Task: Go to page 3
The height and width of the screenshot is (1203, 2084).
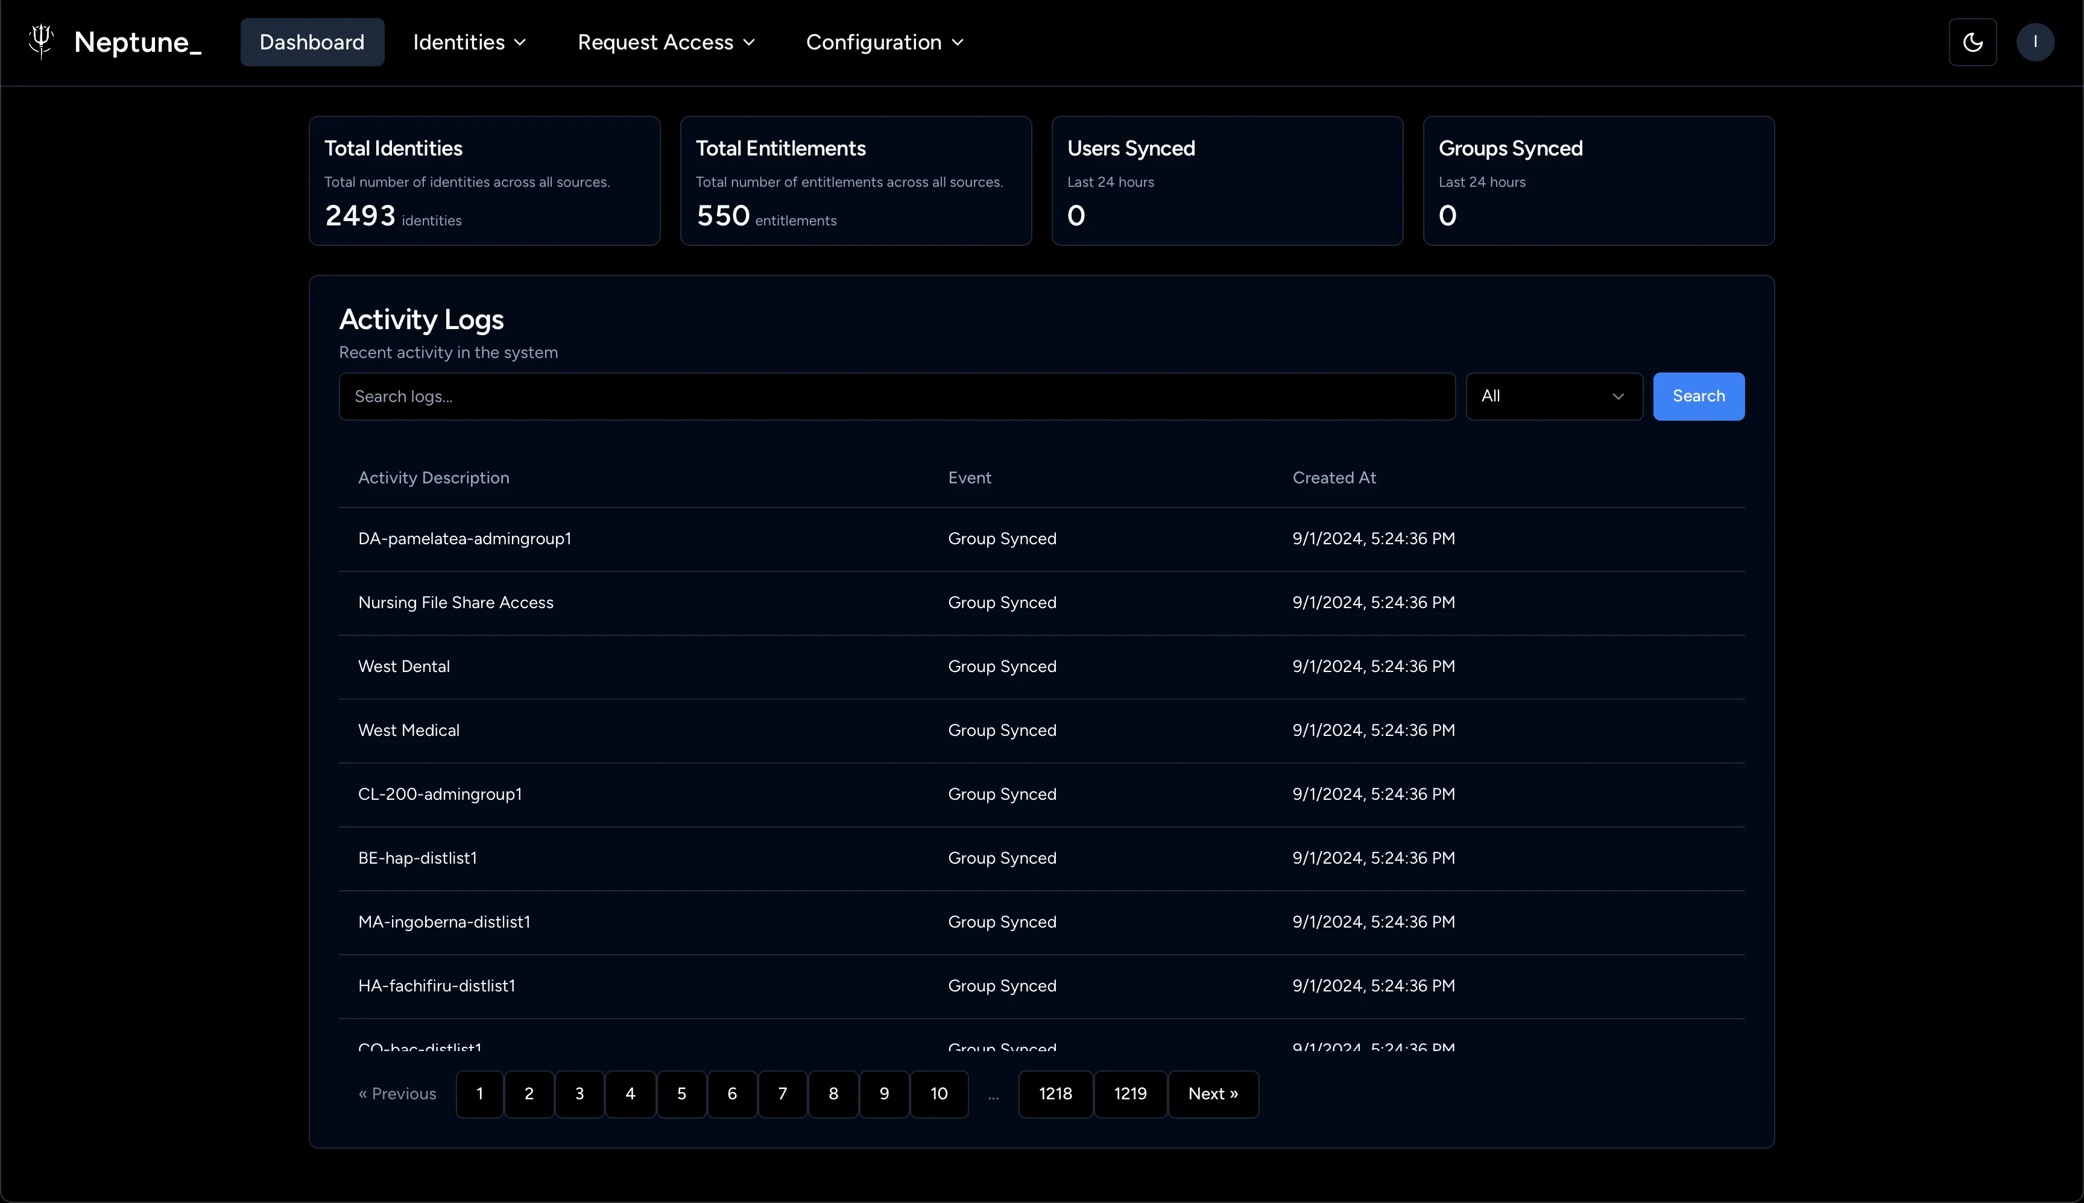Action: tap(579, 1094)
